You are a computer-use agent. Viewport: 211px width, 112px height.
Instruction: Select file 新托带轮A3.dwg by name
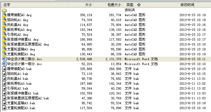[19, 30]
